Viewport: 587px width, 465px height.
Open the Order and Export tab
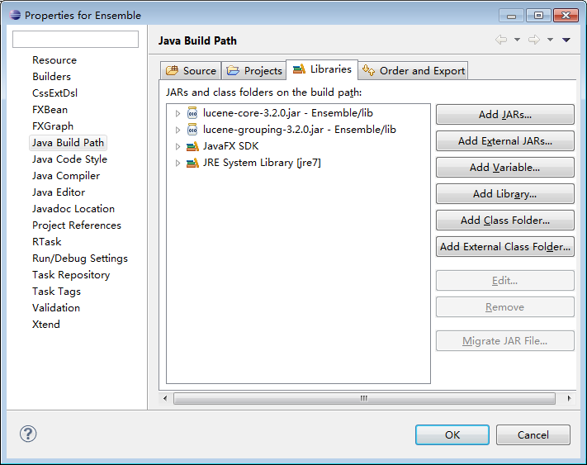coord(414,70)
